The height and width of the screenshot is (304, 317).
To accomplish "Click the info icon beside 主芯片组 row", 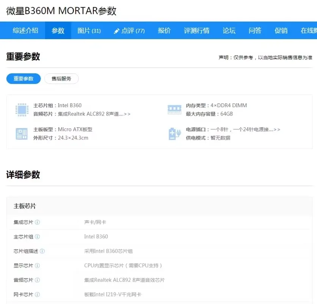I will (x=38, y=237).
